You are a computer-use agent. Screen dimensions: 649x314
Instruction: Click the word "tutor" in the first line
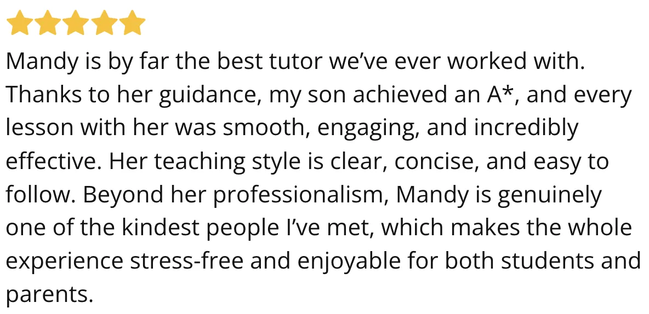pos(295,62)
